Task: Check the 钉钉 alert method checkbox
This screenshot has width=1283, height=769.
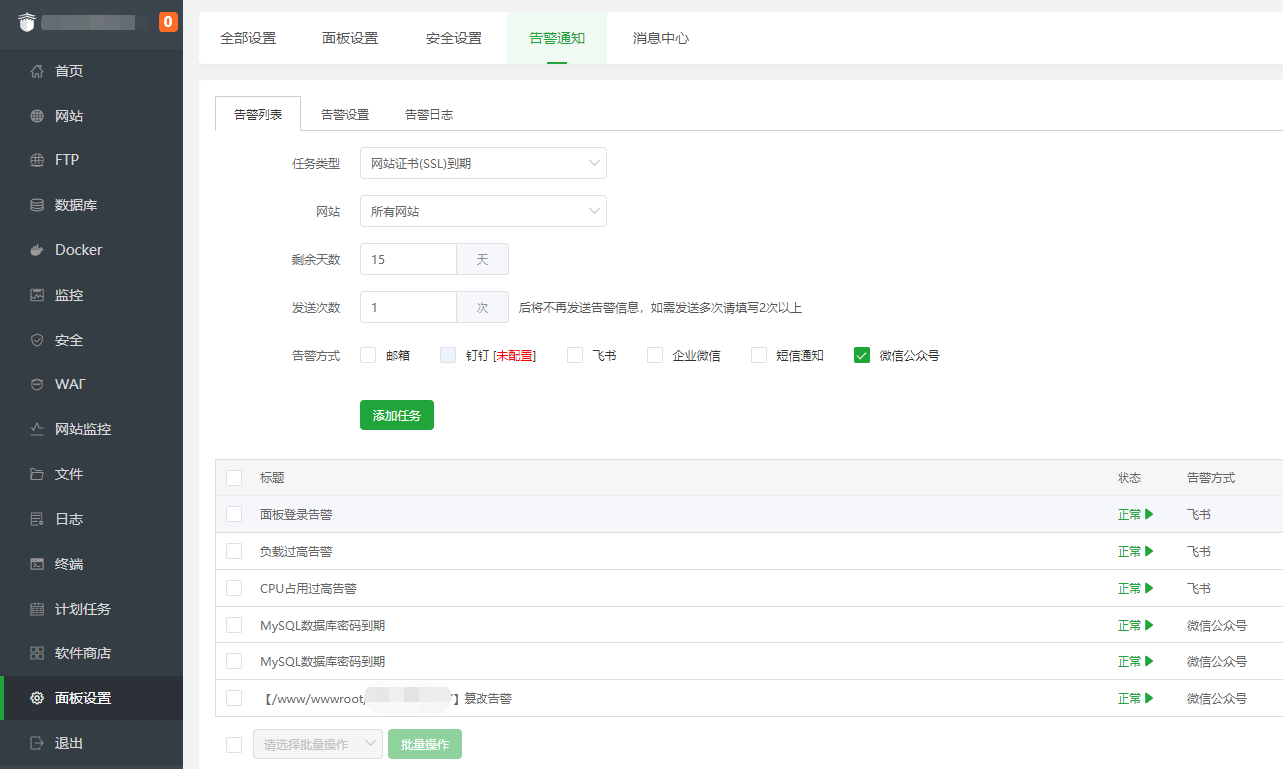Action: pyautogui.click(x=448, y=355)
